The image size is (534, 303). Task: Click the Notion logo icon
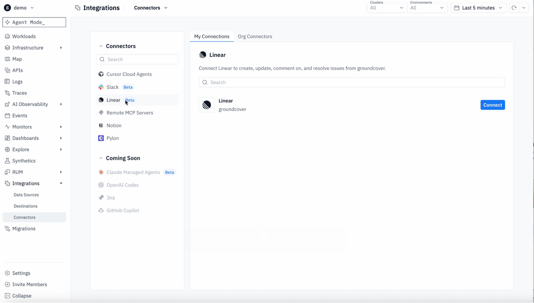[x=101, y=126]
